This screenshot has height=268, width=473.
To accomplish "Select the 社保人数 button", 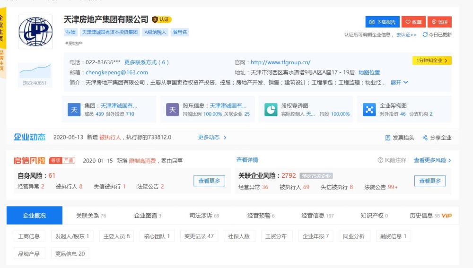I will click(239, 236).
